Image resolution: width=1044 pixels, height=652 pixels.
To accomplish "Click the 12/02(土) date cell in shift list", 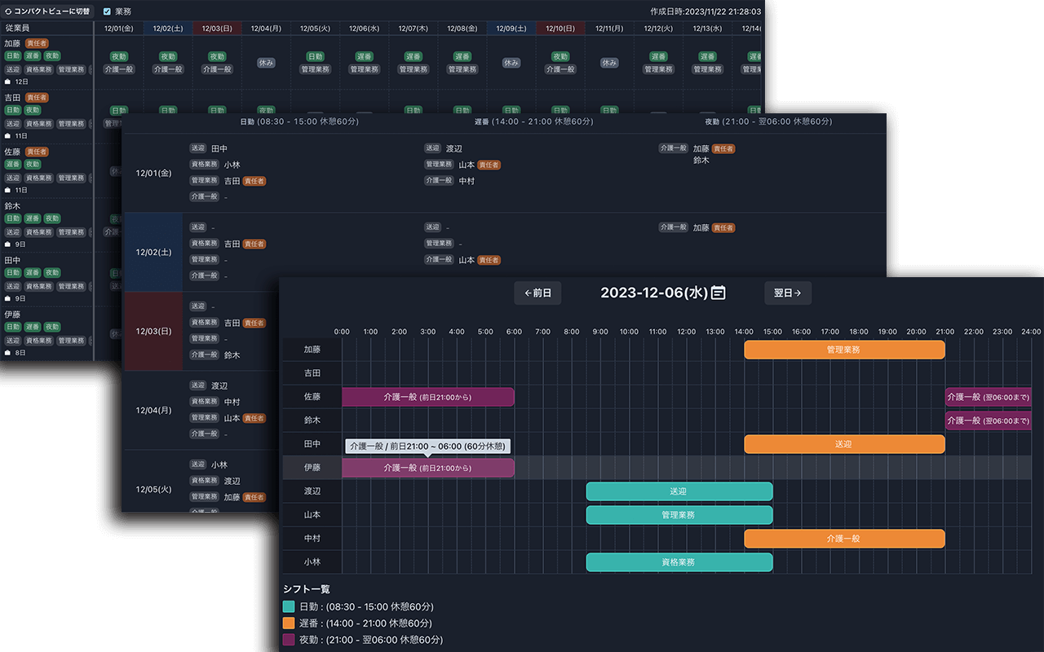I will pos(153,252).
